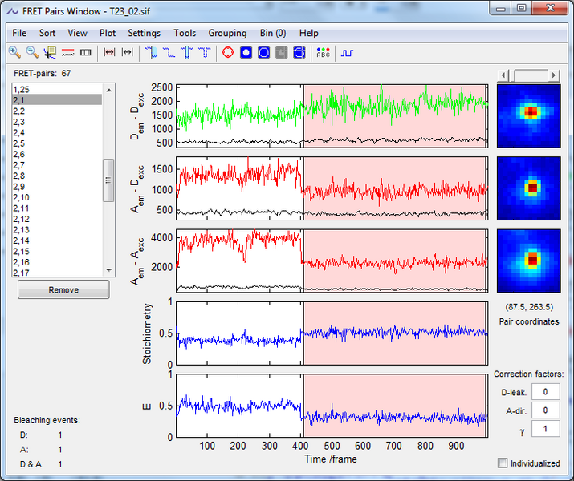This screenshot has width=574, height=481.
Task: Open the Settings menu
Action: [x=145, y=33]
